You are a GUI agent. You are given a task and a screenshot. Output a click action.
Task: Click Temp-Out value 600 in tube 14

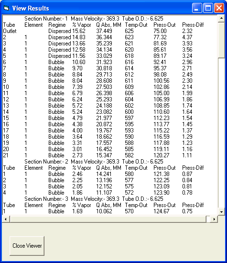point(129,112)
